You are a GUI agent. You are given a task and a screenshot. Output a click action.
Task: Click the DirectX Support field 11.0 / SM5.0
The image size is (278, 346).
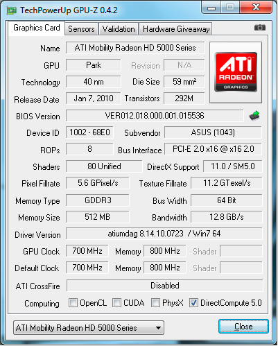pos(233,166)
